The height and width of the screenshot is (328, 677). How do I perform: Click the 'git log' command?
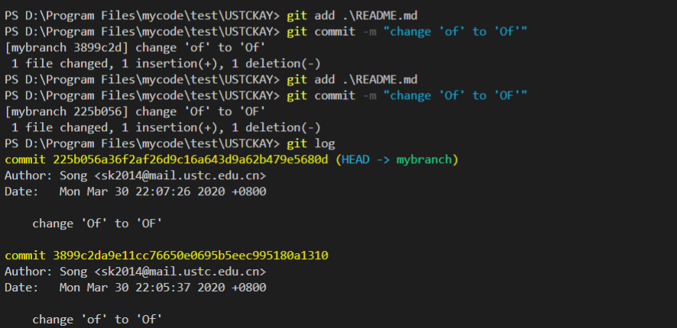coord(310,143)
